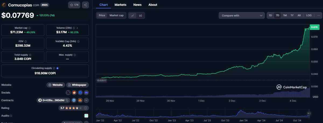
Task: Add token to MetaMask fox icon
Action: coord(80,100)
